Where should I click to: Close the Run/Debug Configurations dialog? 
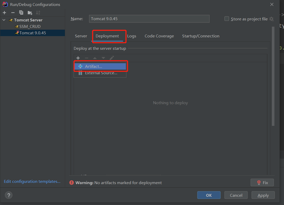[x=272, y=4]
